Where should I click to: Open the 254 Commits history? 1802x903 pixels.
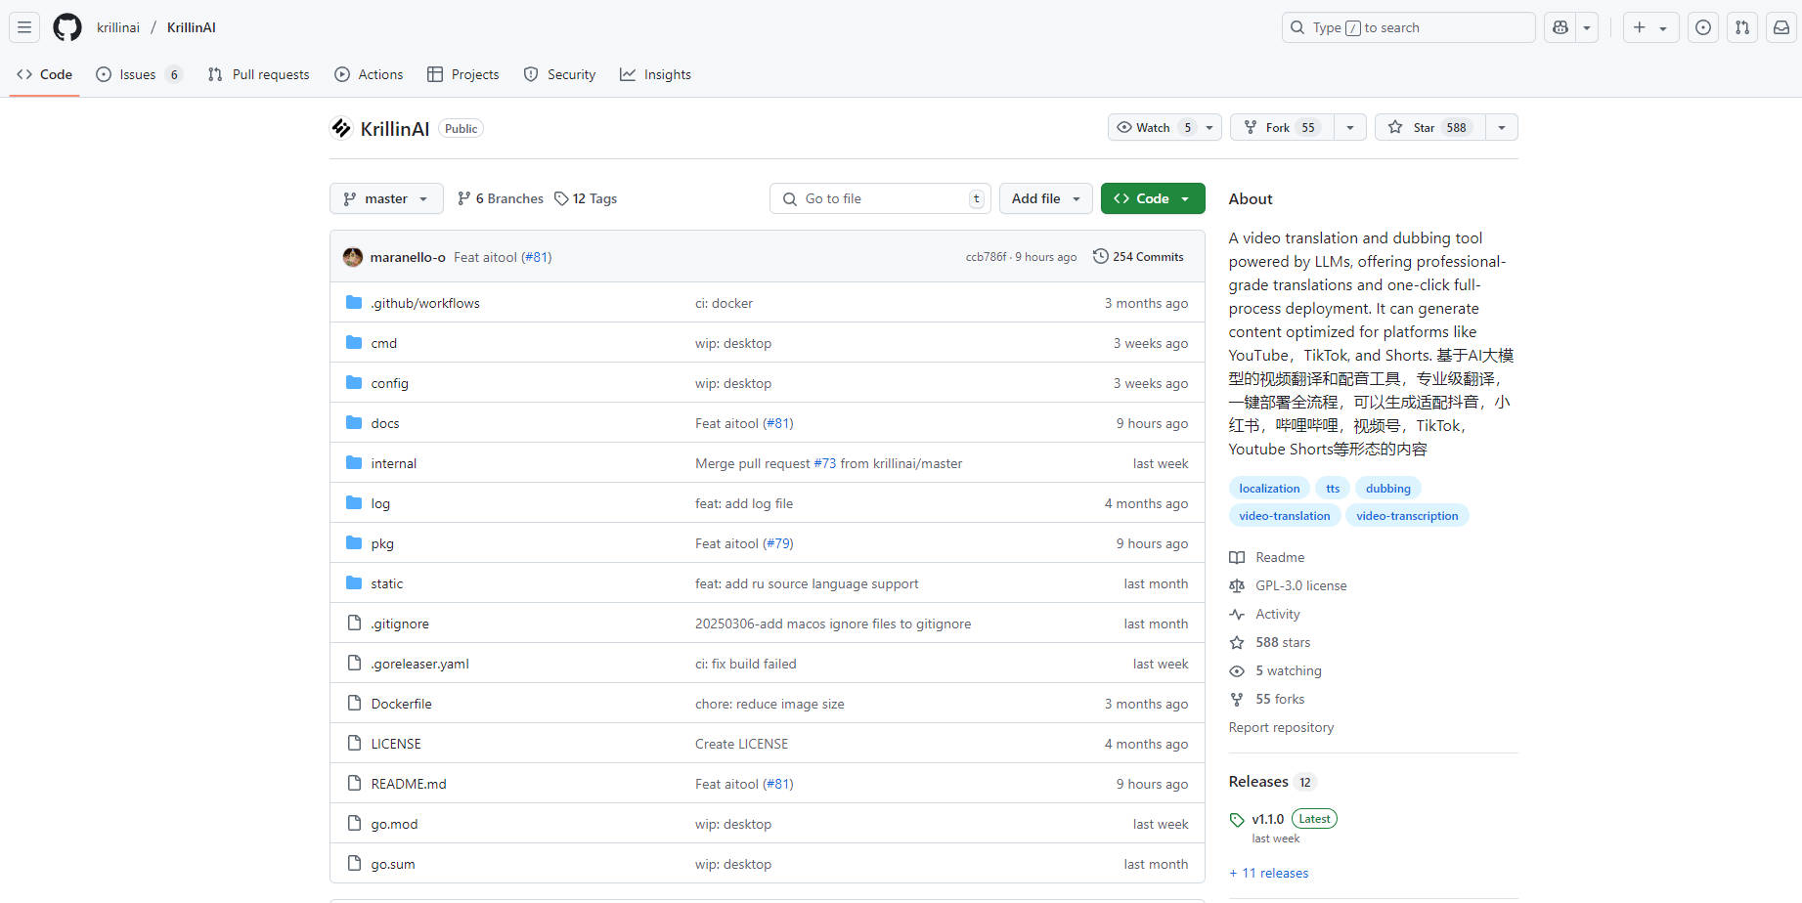coord(1138,257)
